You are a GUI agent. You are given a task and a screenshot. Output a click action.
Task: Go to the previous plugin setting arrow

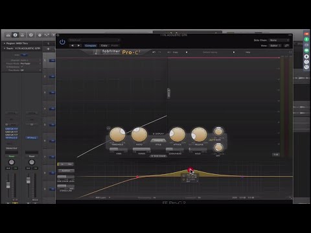pos(72,45)
